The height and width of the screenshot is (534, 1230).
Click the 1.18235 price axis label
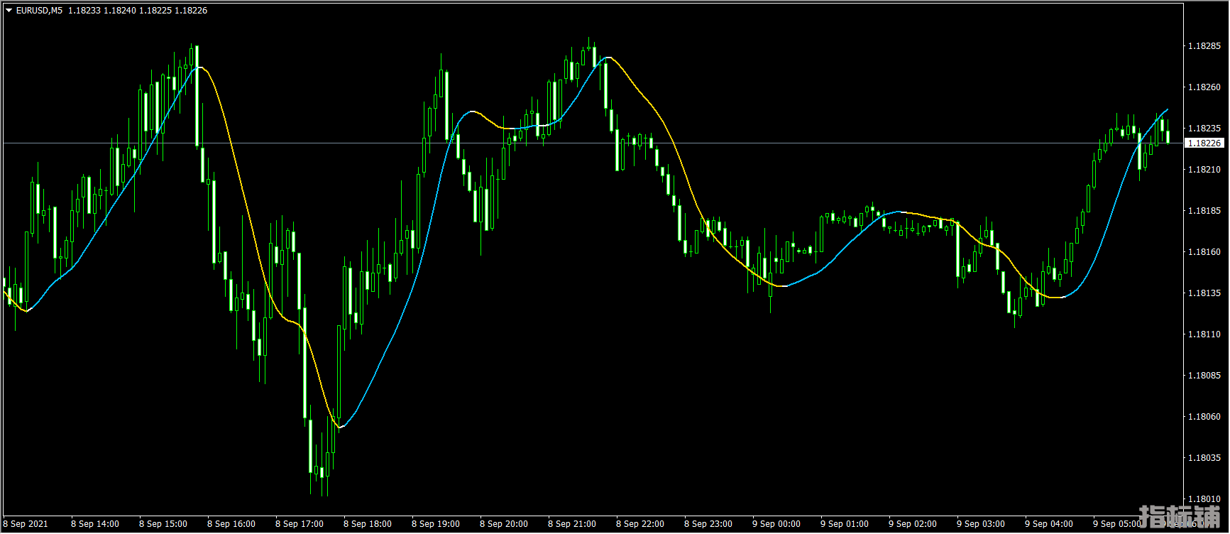click(1204, 129)
